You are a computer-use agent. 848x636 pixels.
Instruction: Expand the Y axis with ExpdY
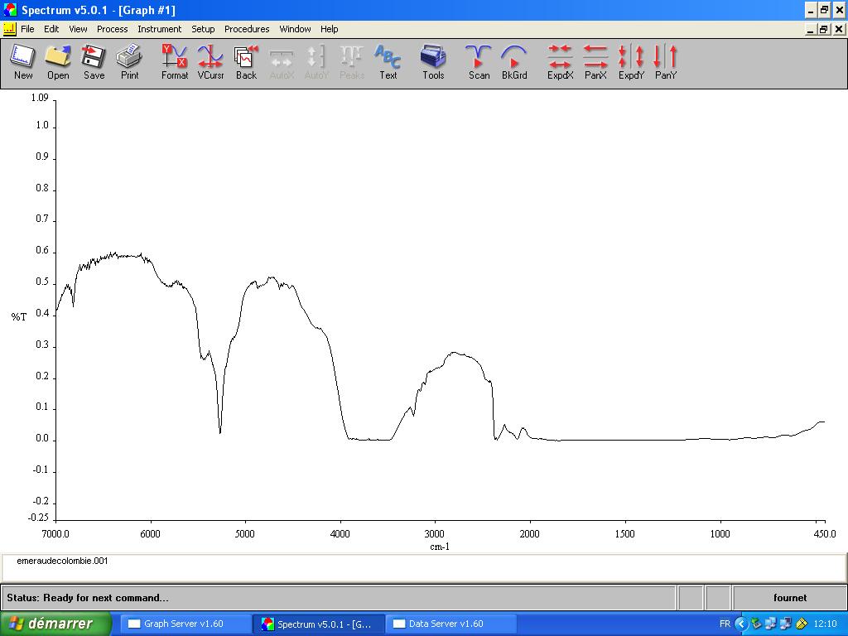[x=631, y=62]
